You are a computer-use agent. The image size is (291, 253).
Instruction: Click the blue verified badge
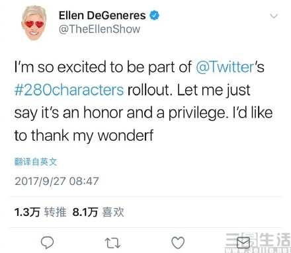[155, 15]
